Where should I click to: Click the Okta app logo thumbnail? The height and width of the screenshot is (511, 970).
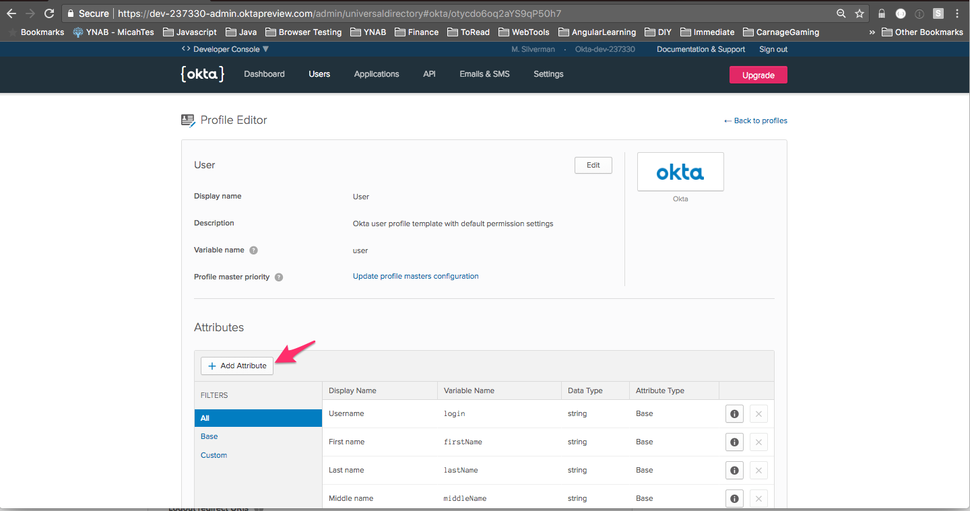coord(680,172)
